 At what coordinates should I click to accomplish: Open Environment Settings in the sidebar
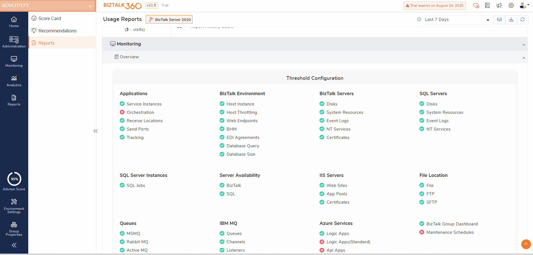coord(14,206)
